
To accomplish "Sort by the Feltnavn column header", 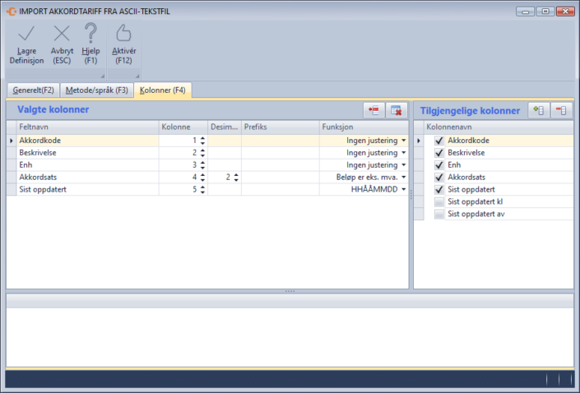I will coord(82,127).
